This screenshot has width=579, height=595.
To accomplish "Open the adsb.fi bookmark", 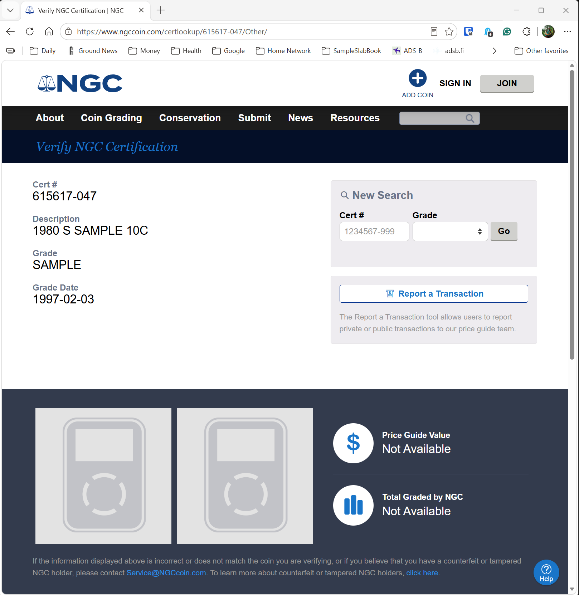I will point(449,51).
